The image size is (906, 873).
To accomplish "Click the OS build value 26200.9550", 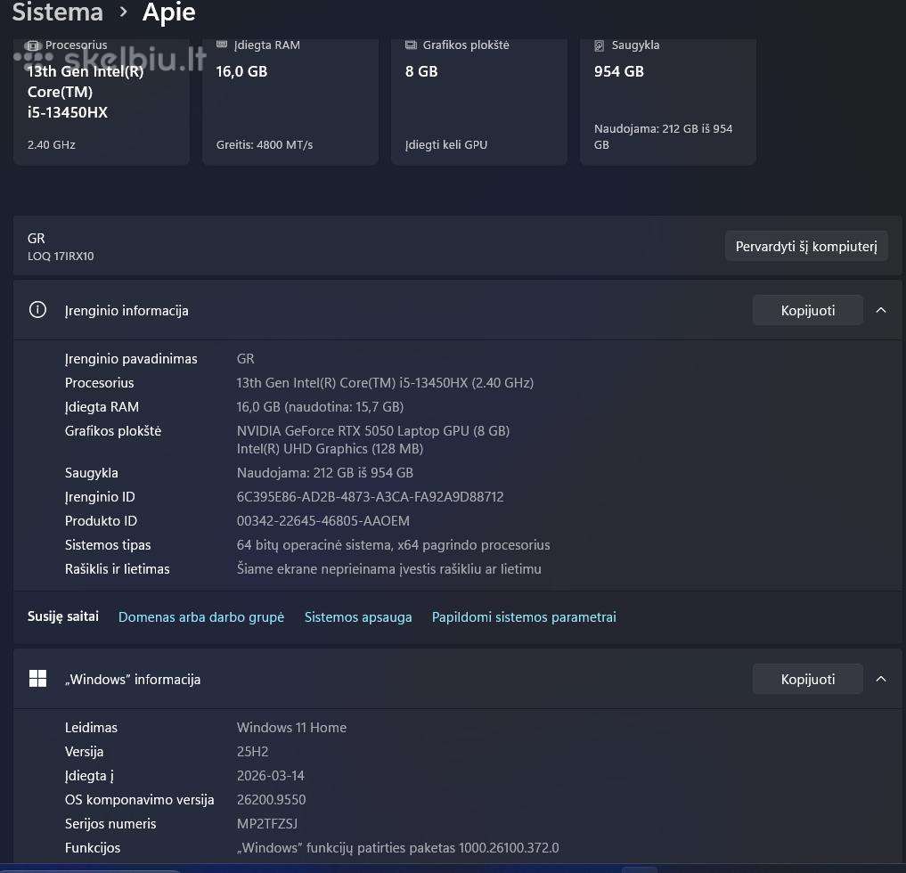I will pos(271,800).
